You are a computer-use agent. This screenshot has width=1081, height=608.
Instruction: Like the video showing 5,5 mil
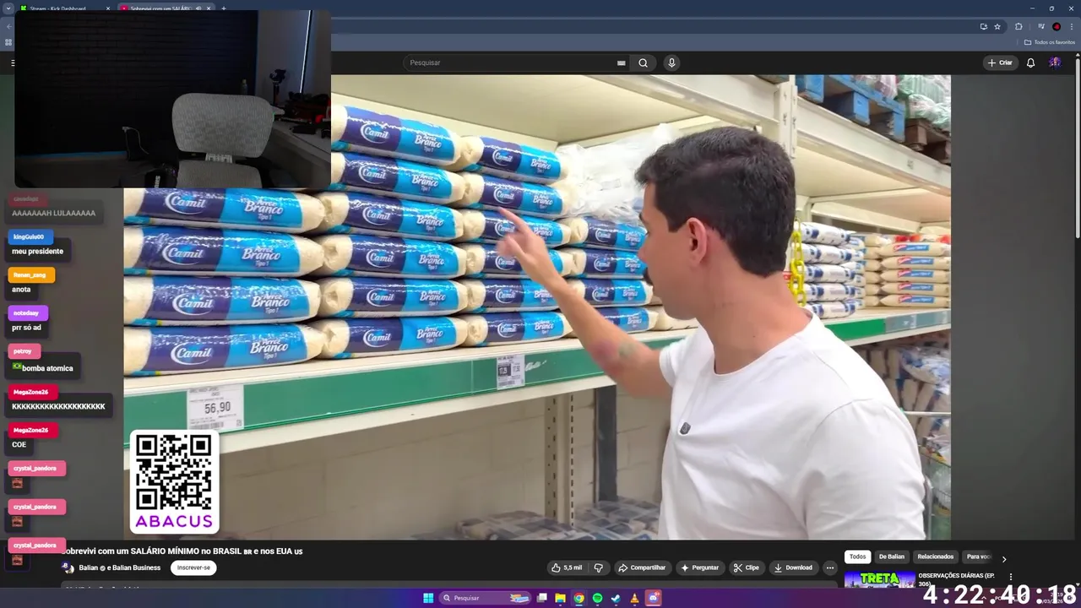pos(567,567)
